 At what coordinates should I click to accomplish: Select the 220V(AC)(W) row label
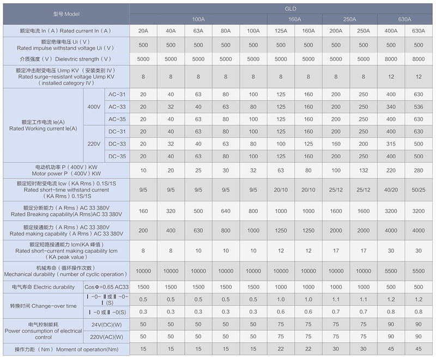click(106, 337)
